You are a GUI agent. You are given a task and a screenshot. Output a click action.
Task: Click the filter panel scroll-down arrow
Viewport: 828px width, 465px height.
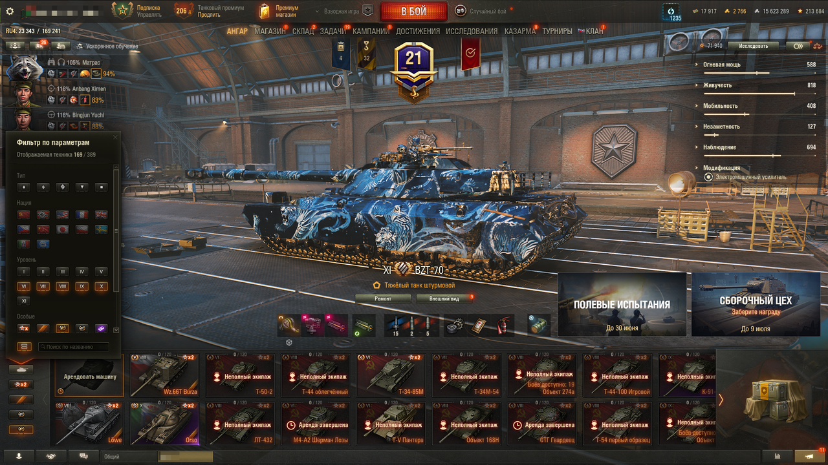pos(116,330)
